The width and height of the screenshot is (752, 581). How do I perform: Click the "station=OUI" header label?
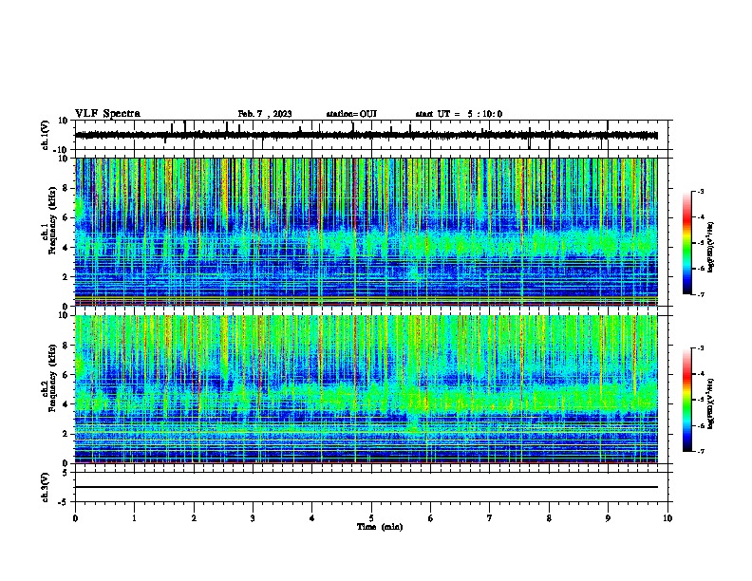pos(351,114)
